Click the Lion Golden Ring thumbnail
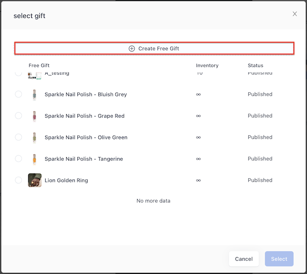The height and width of the screenshot is (274, 307). pos(34,180)
